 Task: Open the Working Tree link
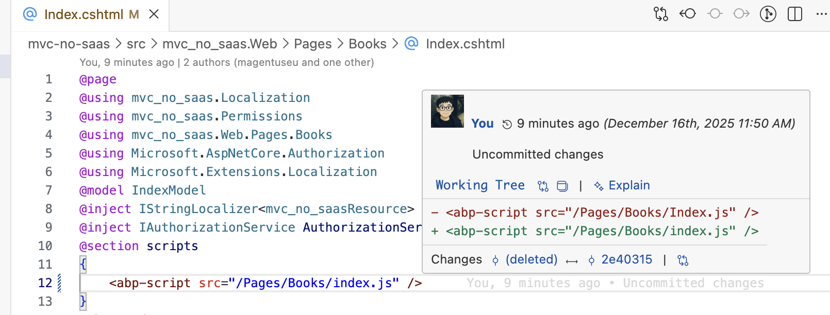pos(480,185)
